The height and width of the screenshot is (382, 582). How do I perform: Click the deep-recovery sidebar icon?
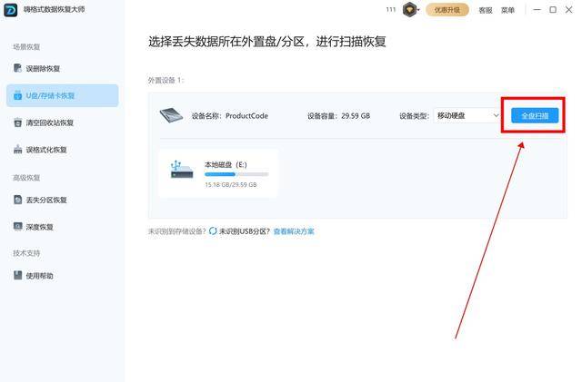click(17, 226)
